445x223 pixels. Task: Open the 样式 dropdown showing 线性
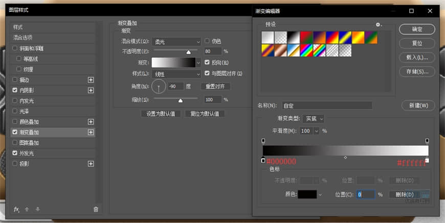click(x=176, y=74)
